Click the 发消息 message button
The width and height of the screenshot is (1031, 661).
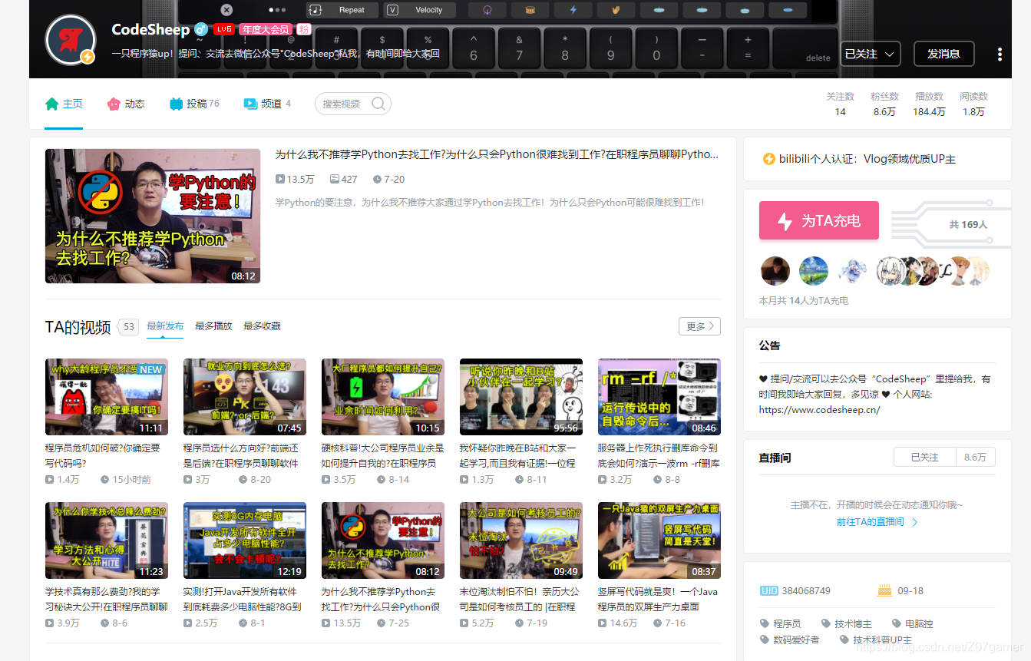(943, 54)
